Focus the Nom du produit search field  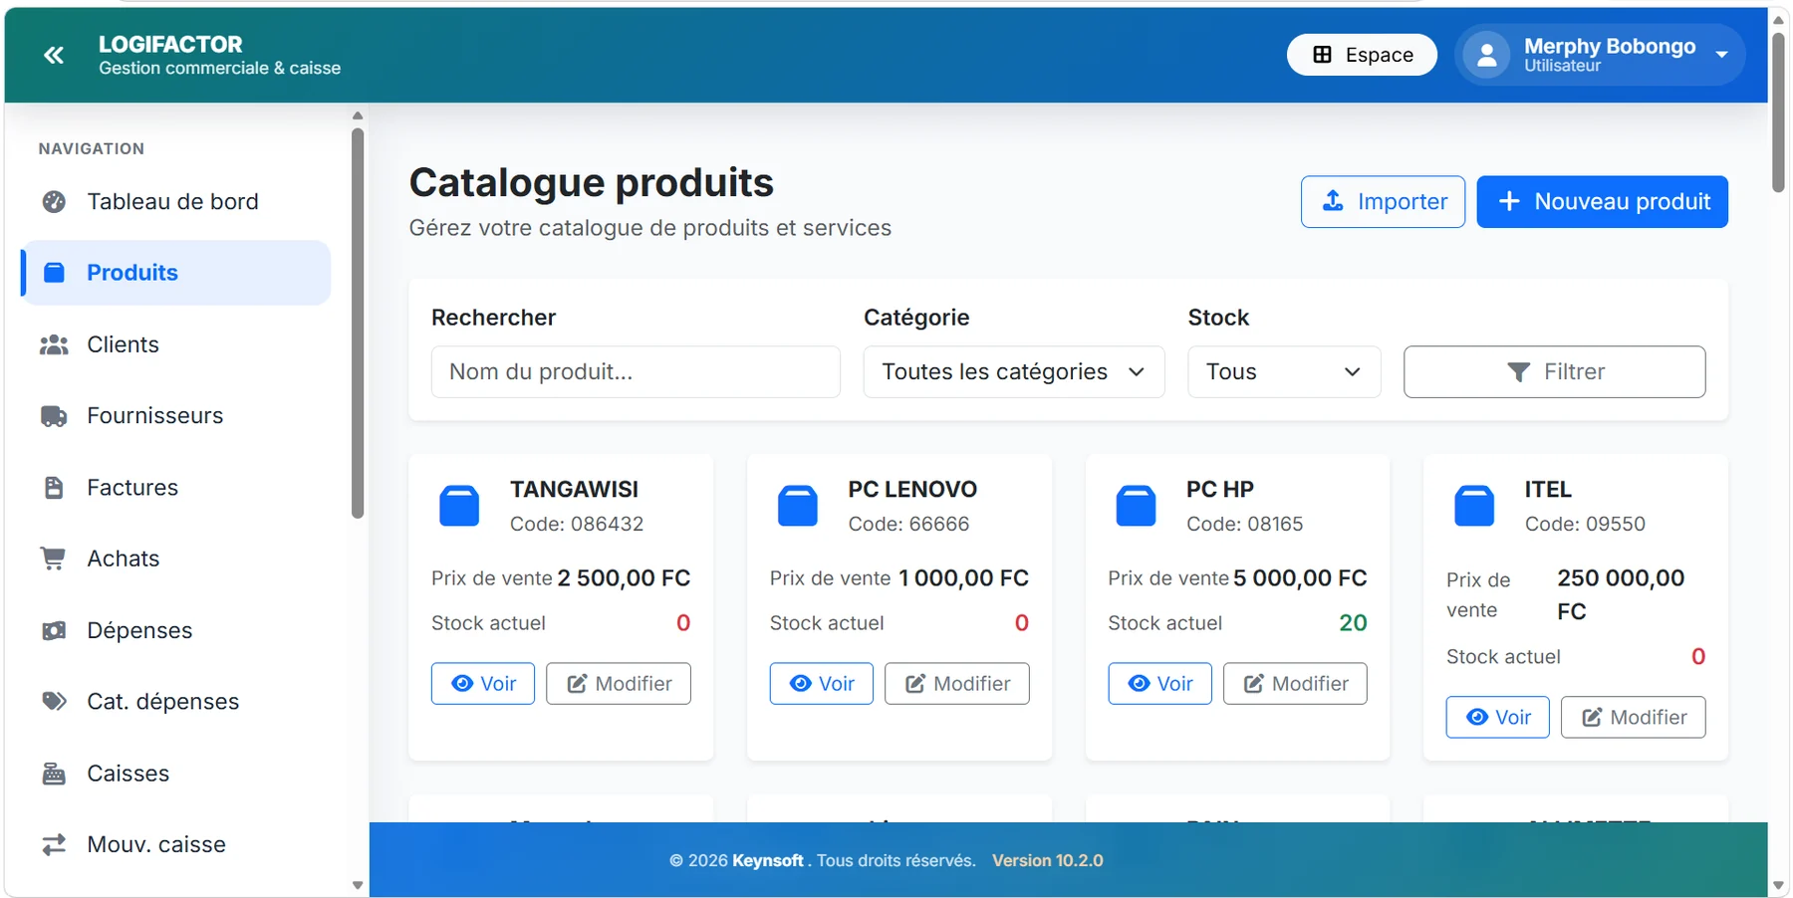point(636,372)
